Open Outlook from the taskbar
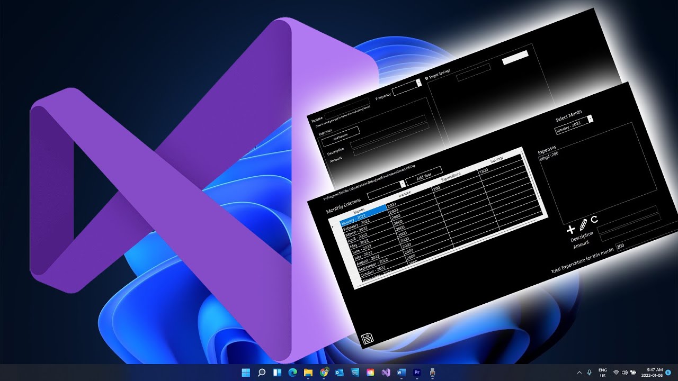The width and height of the screenshot is (678, 381). 339,373
